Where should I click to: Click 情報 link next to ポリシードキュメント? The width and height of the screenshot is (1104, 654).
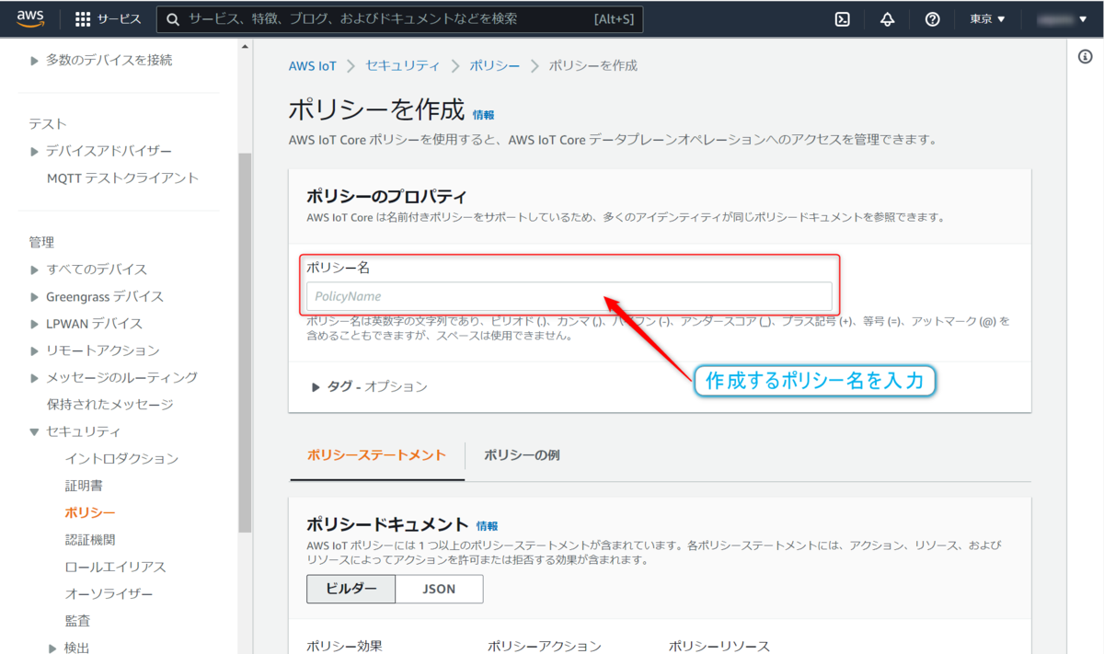point(487,526)
